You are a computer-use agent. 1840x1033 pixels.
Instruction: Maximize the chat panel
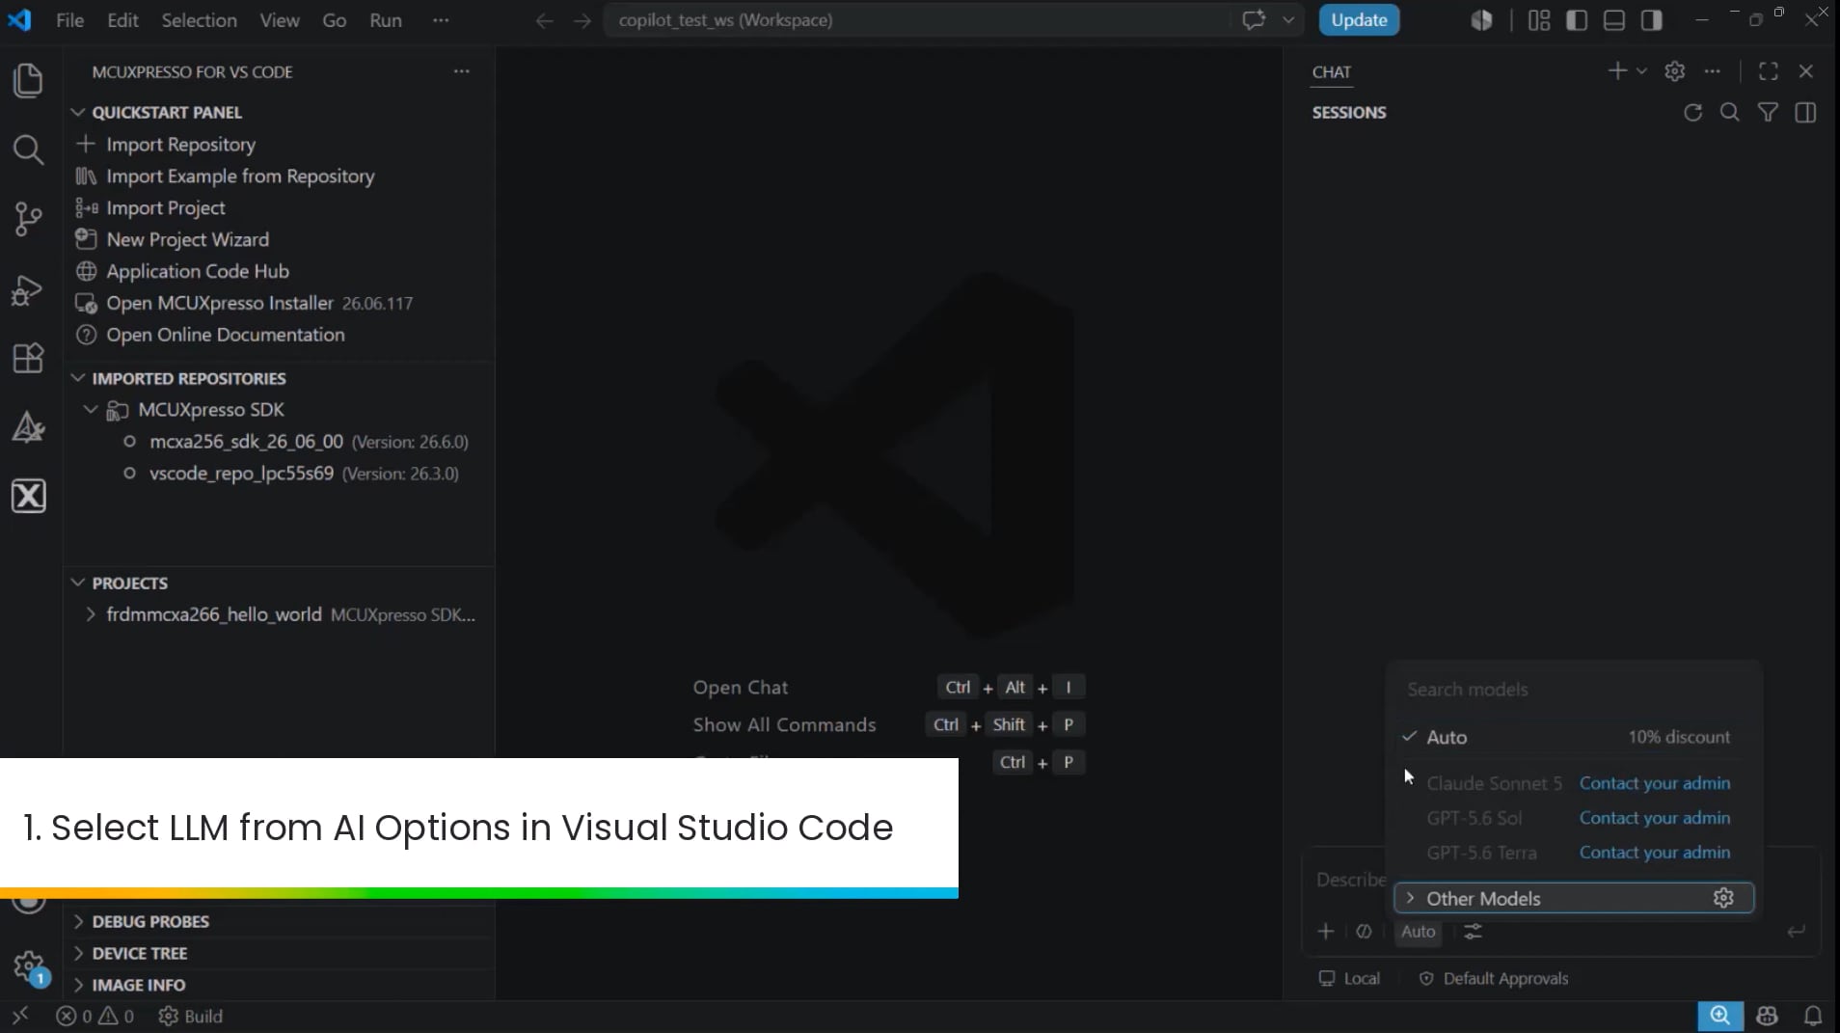[1769, 71]
